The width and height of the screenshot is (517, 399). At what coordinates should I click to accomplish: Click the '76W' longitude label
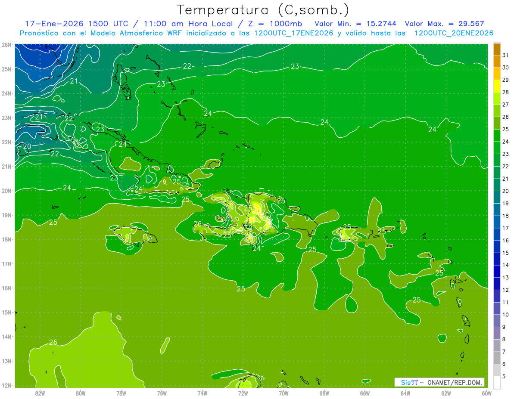(162, 393)
